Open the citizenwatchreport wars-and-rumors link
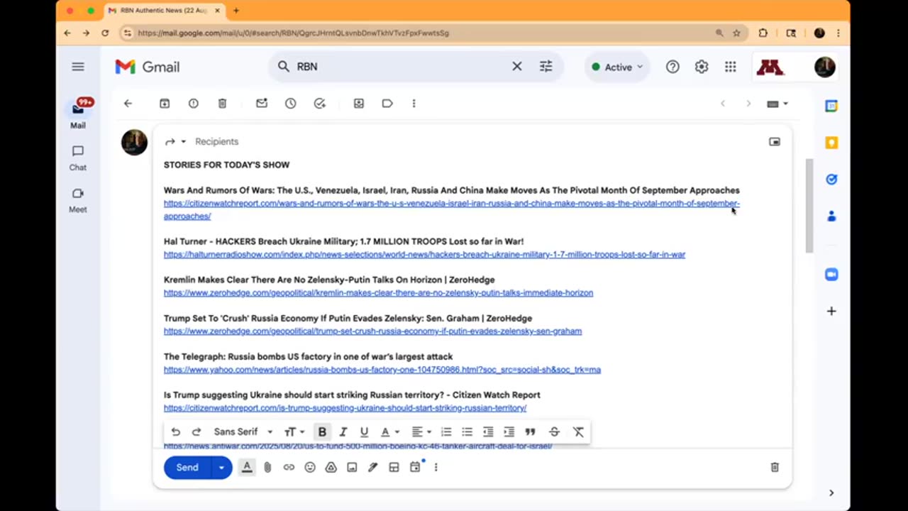 click(x=451, y=209)
